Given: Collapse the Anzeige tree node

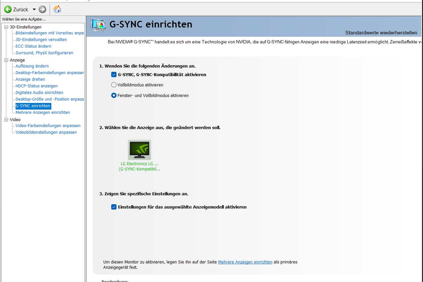Looking at the screenshot, I should click(x=6, y=60).
